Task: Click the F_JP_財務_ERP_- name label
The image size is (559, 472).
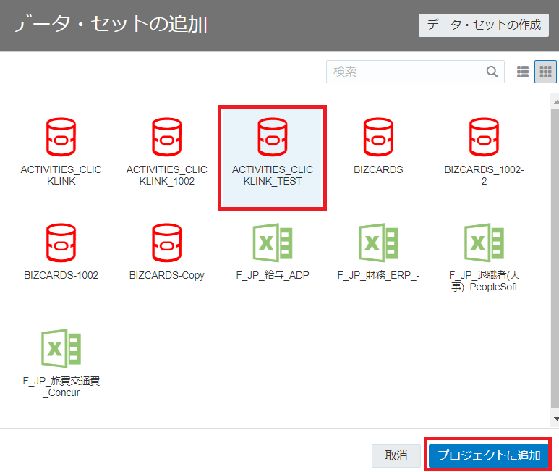Action: click(378, 275)
